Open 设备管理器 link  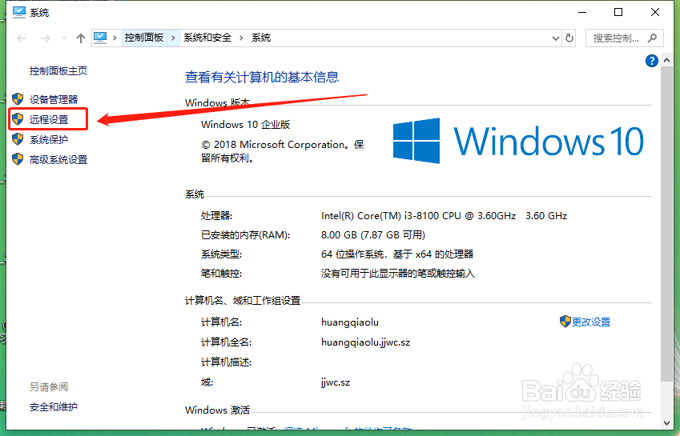[x=54, y=99]
